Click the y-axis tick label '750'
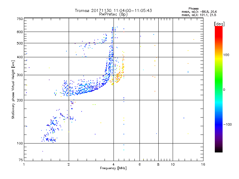Image resolution: width=239 pixels, height=179 pixels. tap(20, 19)
